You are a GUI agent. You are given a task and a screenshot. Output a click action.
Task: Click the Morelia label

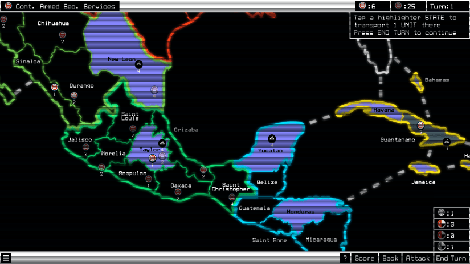point(113,153)
